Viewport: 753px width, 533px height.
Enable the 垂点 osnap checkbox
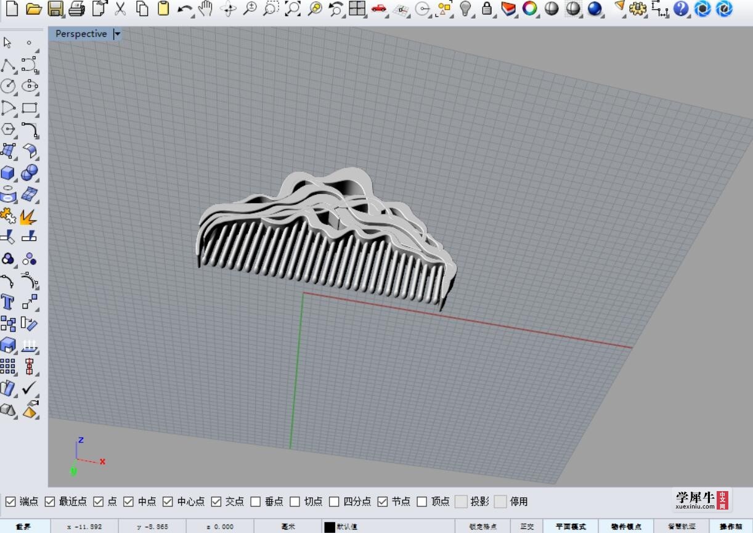[256, 502]
